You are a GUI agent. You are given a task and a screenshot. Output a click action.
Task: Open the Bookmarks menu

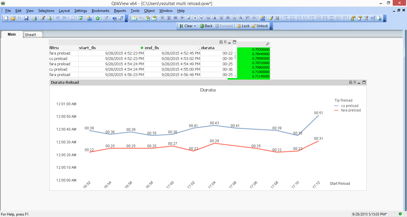[x=100, y=11]
